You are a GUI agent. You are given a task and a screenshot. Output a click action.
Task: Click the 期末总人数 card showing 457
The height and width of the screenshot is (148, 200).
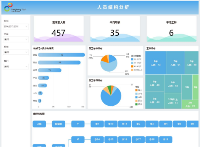59,29
